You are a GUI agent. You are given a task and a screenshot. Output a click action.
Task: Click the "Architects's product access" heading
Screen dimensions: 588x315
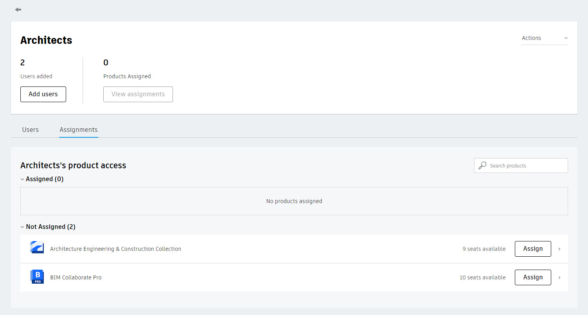click(x=73, y=166)
